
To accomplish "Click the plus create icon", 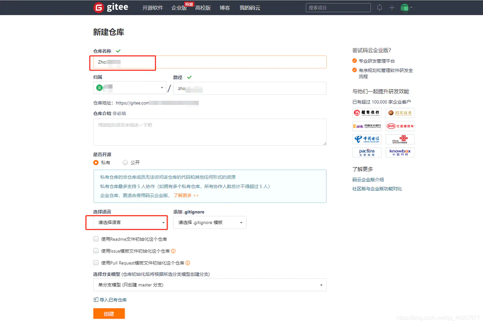I will tap(392, 8).
